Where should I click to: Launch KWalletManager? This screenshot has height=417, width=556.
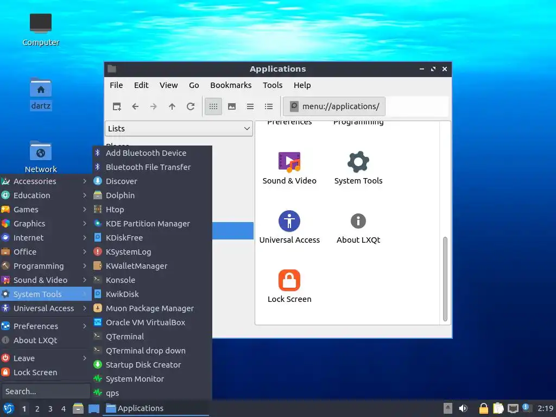[152, 266]
